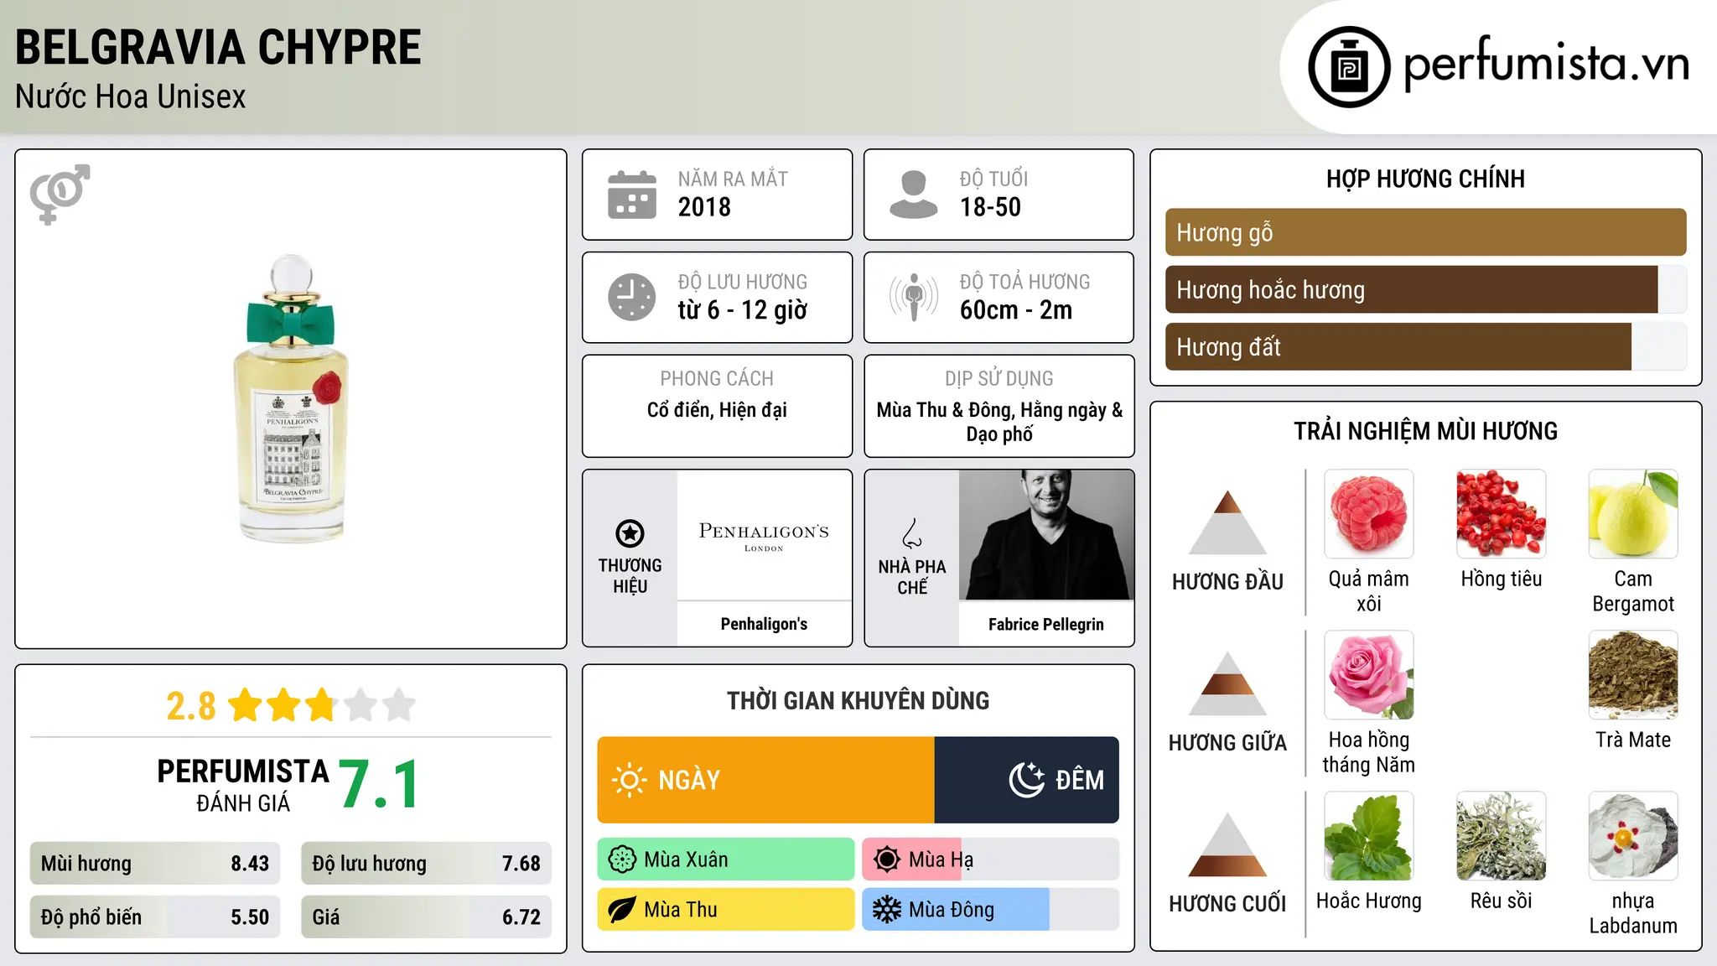The image size is (1717, 966).
Task: Click the Độ phổ biến 5.50 score bar
Action: [155, 917]
